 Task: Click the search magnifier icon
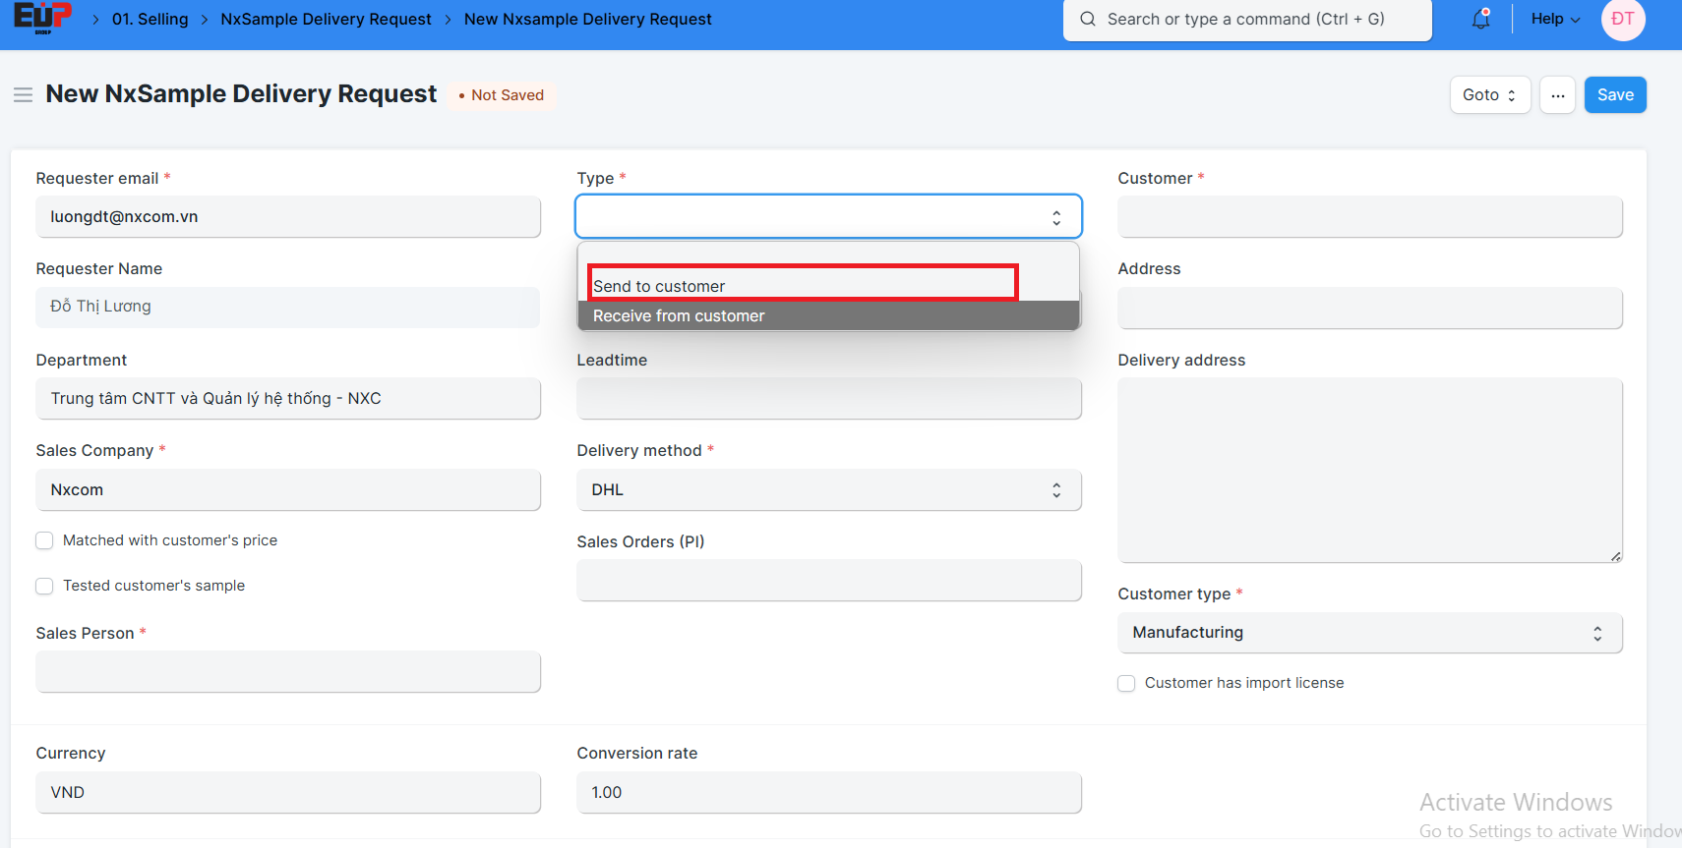click(1087, 19)
